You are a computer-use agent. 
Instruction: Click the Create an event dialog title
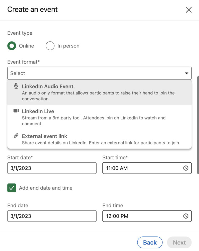click(x=32, y=10)
